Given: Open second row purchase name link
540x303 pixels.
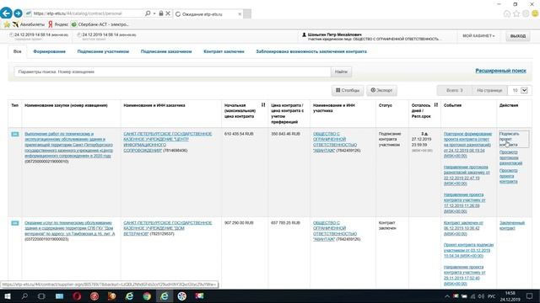Looking at the screenshot, I should tap(69, 228).
